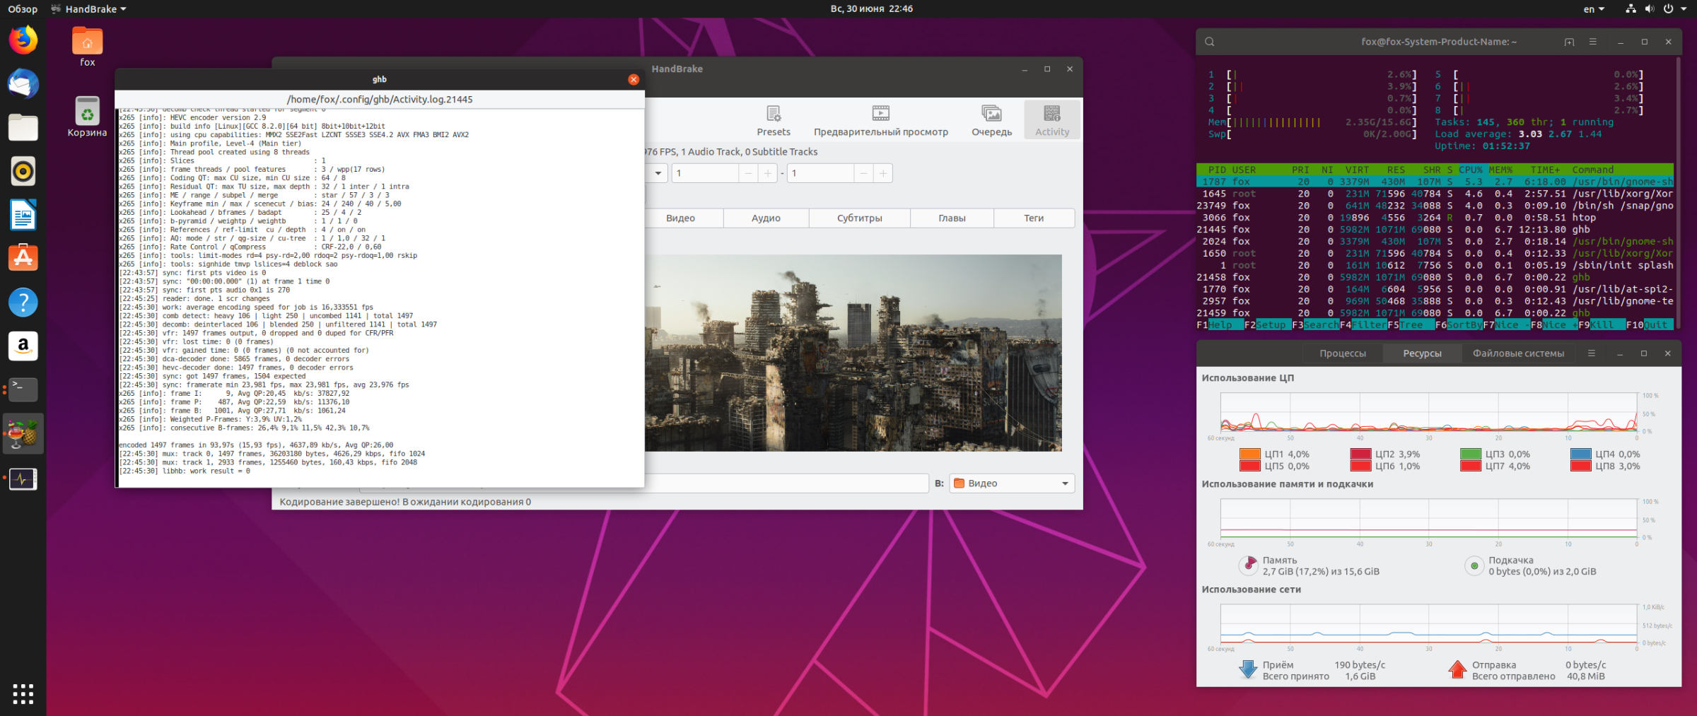Click the ЦП3 green color swatch
The image size is (1697, 716).
tap(1470, 454)
